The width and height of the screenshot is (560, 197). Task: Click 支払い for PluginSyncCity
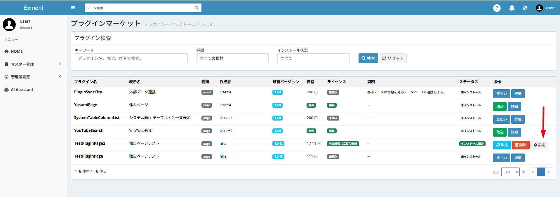click(502, 94)
